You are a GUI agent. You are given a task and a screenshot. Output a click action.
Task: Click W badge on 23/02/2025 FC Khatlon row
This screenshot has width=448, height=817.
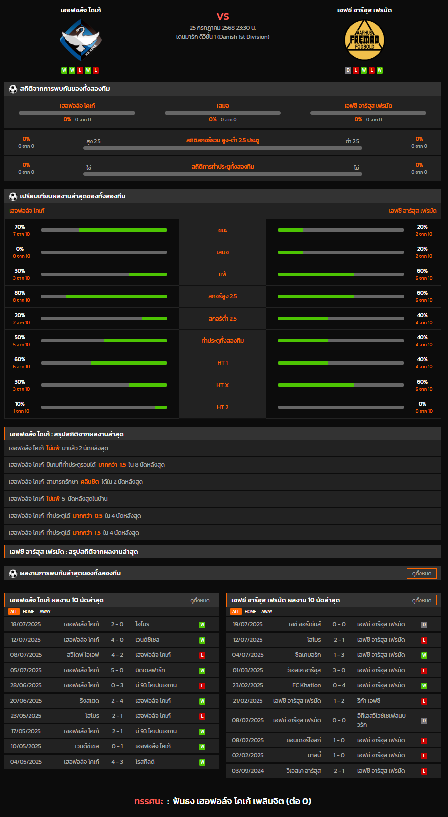(x=424, y=686)
